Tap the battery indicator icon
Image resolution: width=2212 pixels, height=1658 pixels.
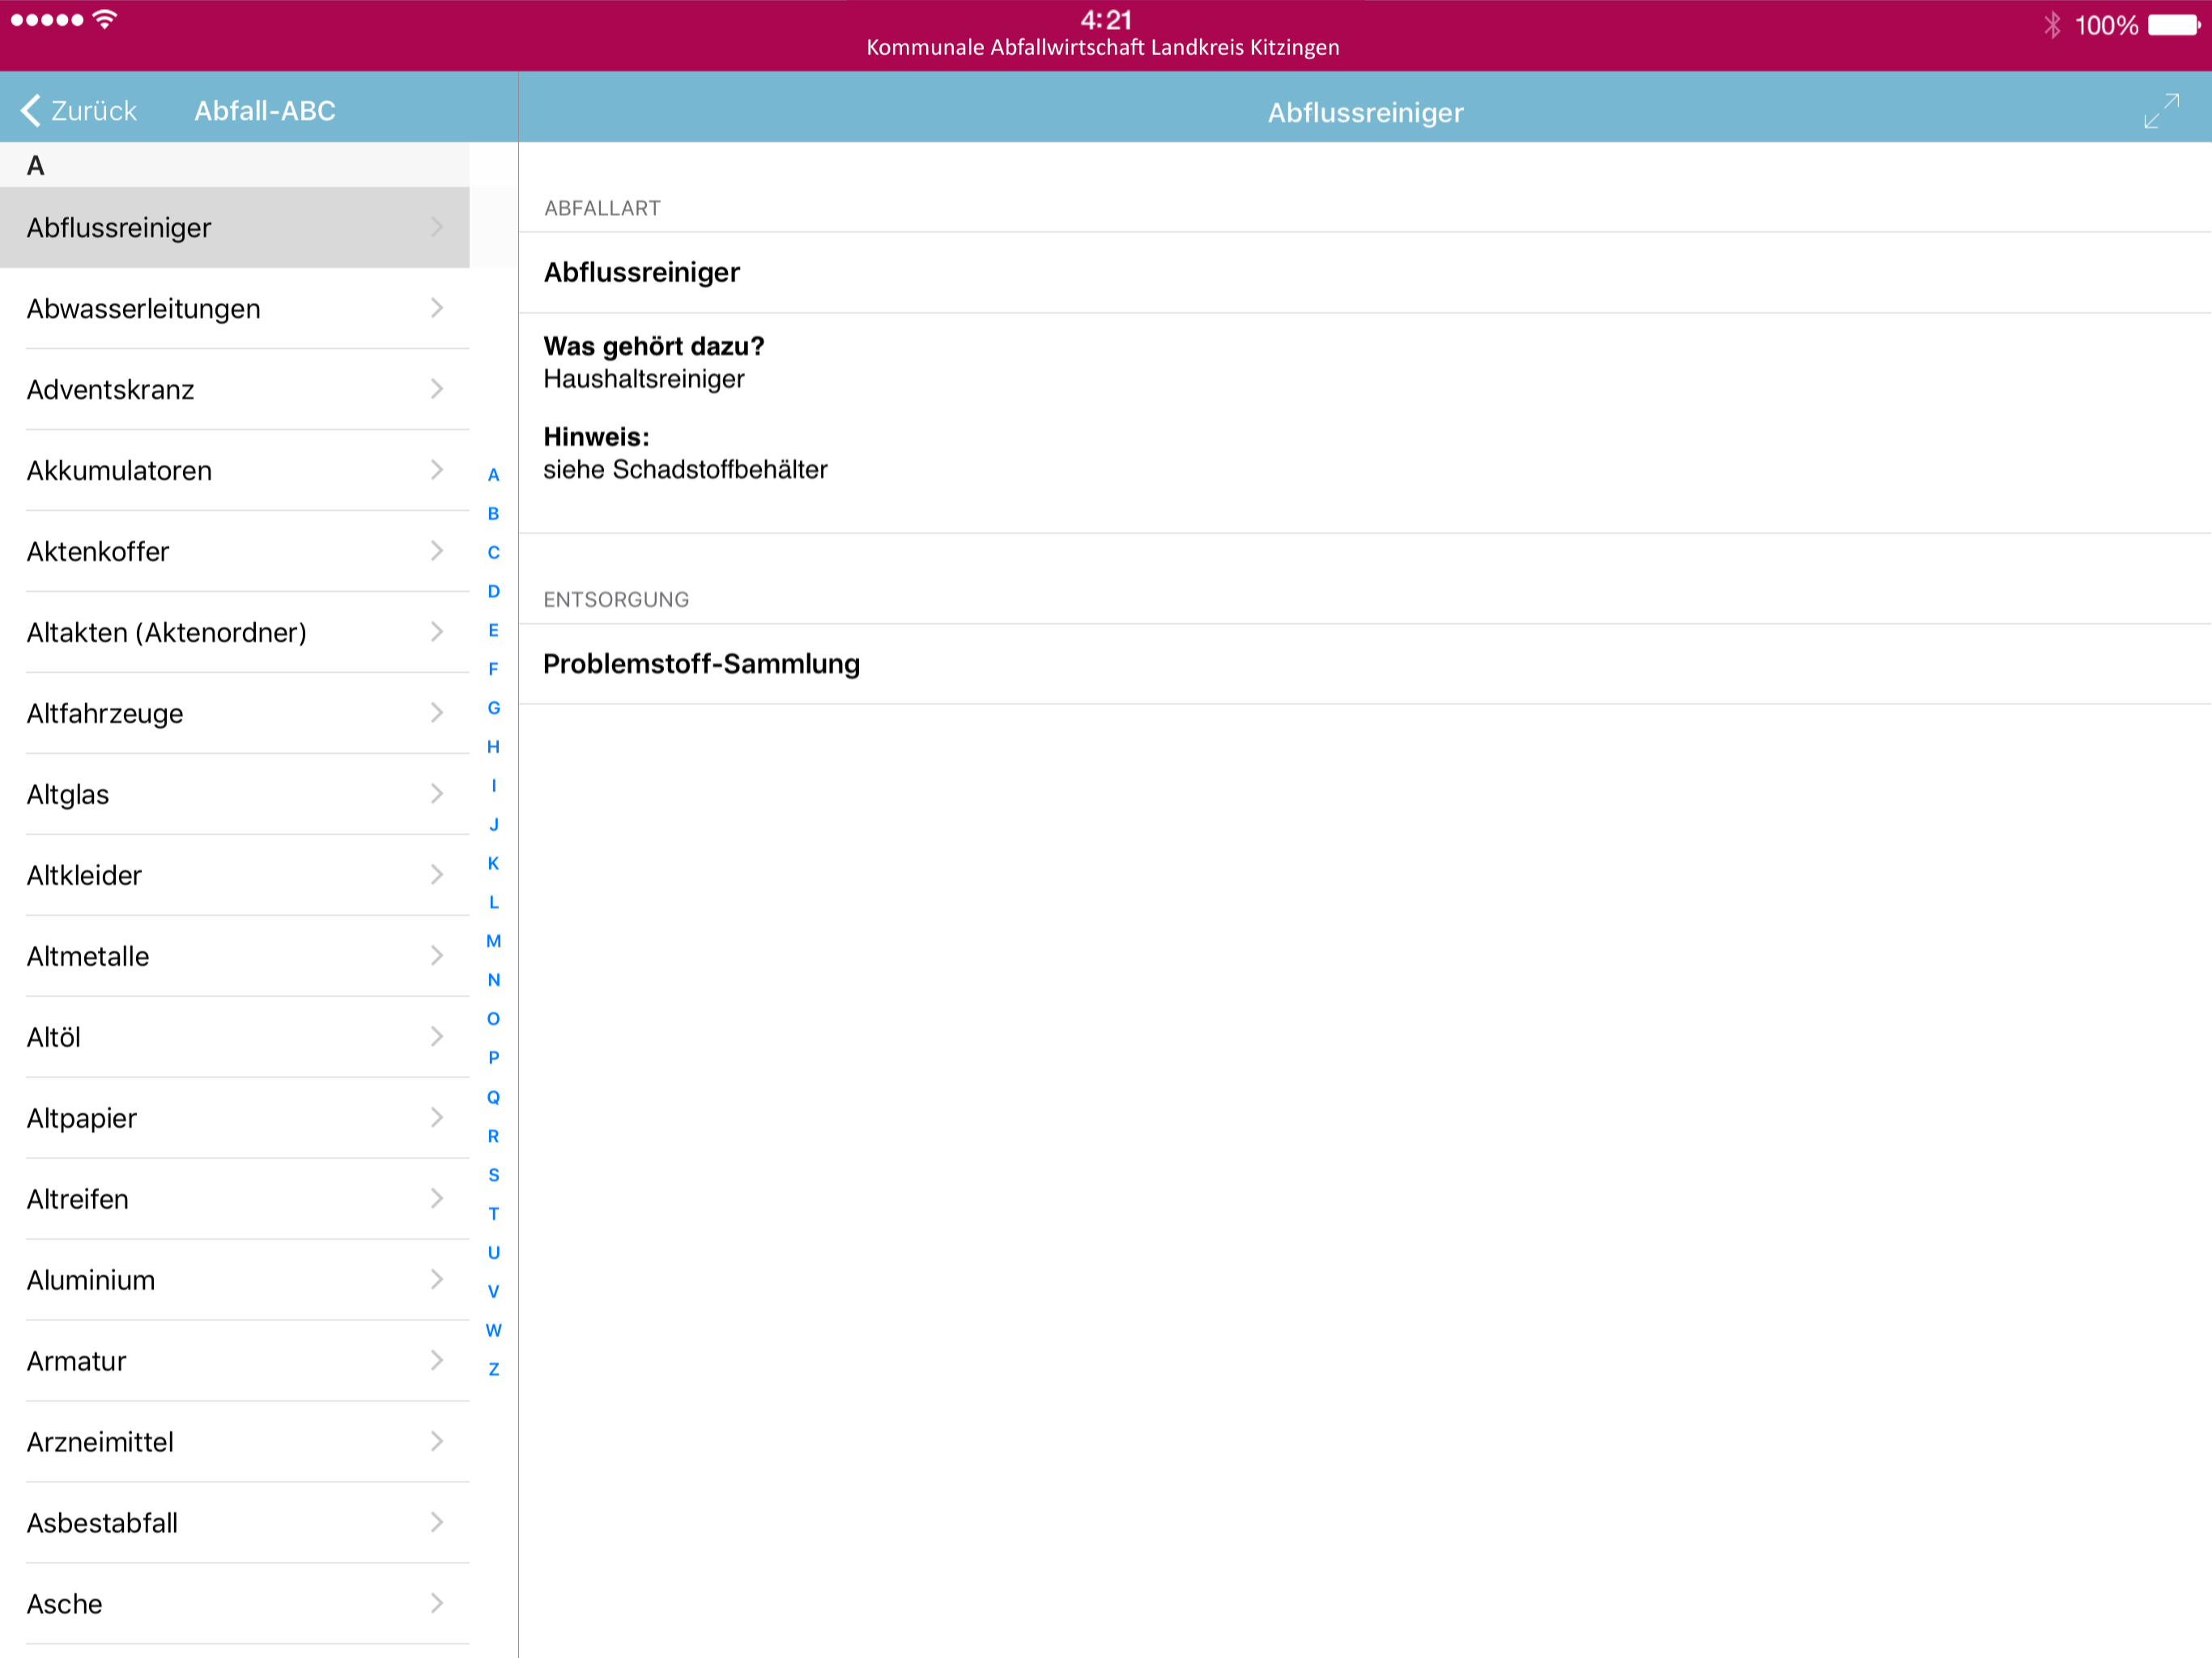click(x=2174, y=24)
